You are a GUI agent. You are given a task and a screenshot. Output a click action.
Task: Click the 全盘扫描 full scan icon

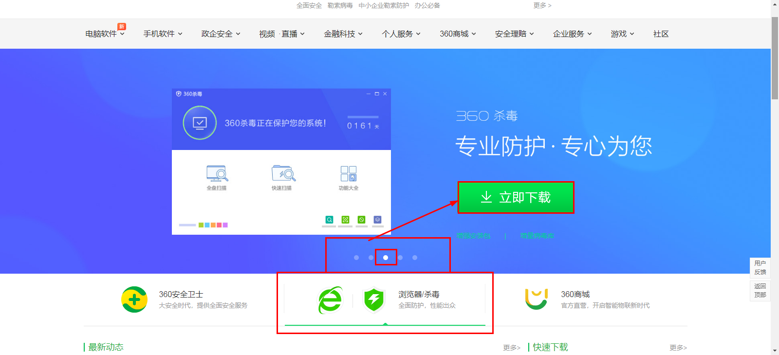click(x=217, y=173)
